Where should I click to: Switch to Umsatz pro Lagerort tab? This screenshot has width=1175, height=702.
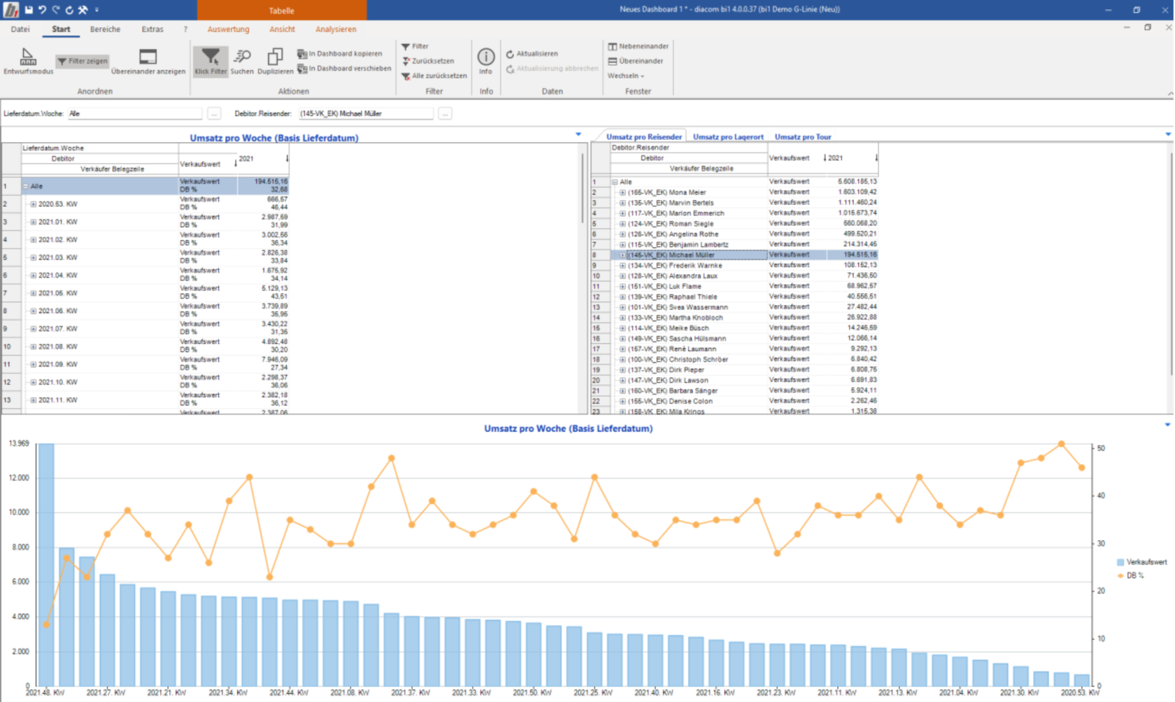coord(728,137)
